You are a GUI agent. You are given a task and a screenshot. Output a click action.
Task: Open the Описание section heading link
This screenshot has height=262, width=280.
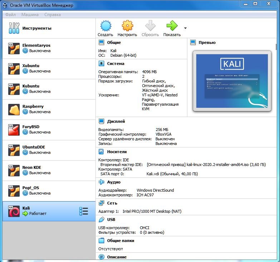(117, 257)
